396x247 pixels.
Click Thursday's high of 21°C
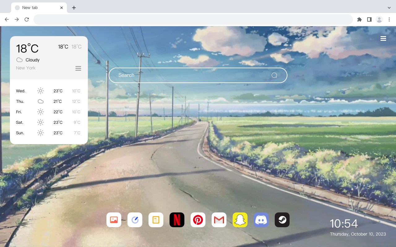tap(58, 101)
